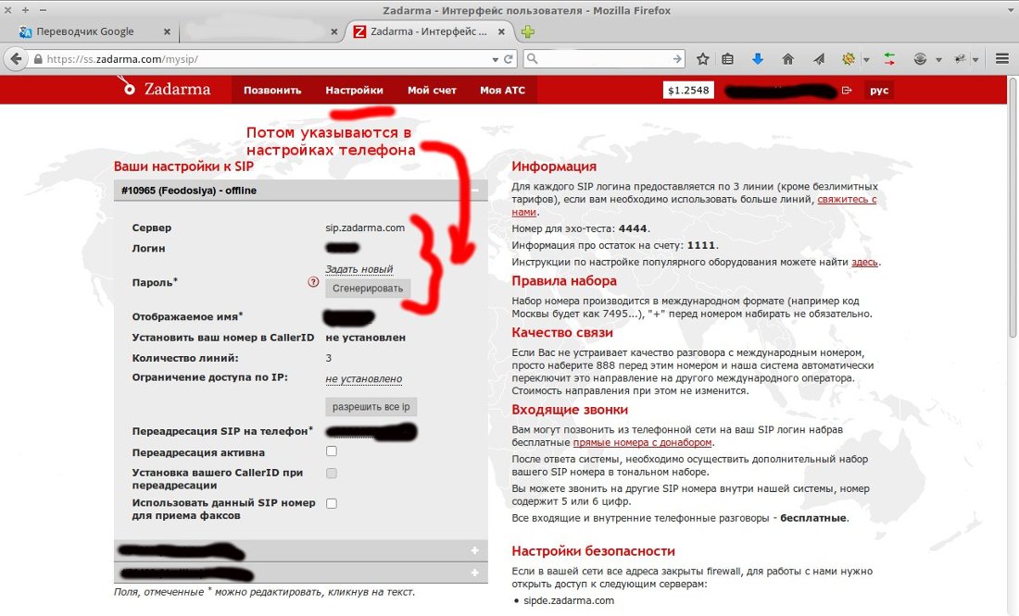
Task: Click the add-on icon left of the hamburger menu
Action: [x=960, y=59]
